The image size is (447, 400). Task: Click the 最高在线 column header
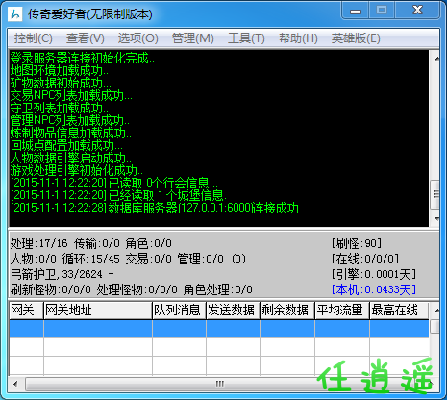point(399,310)
